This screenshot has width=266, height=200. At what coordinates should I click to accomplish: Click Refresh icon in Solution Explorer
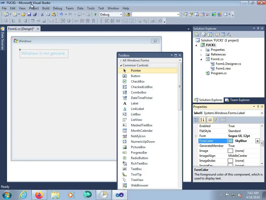click(x=210, y=35)
